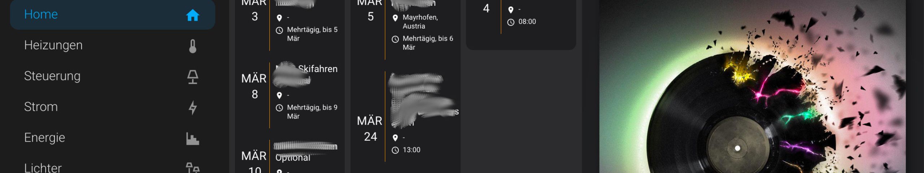Click the bar chart icon beside Energie
Screen dimensions: 924x173
coord(192,138)
